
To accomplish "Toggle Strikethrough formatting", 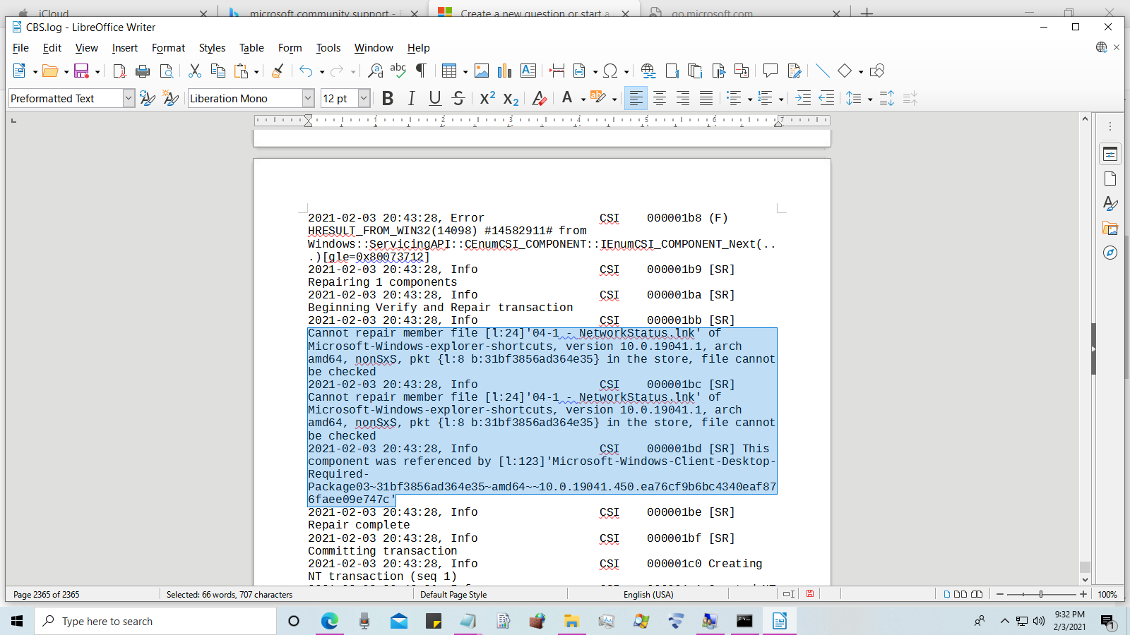I will [x=458, y=98].
